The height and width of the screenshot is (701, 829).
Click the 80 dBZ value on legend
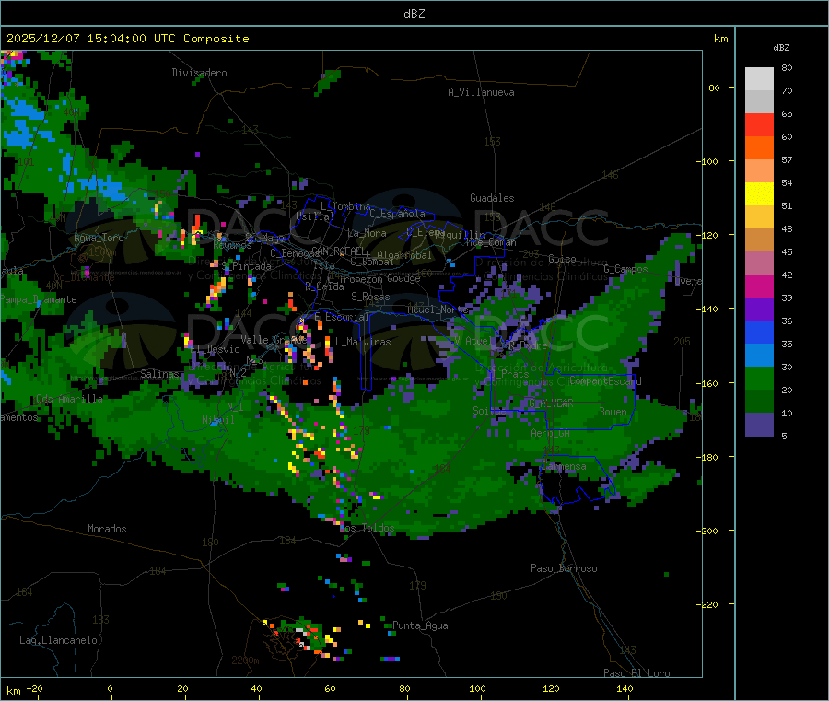tap(787, 67)
